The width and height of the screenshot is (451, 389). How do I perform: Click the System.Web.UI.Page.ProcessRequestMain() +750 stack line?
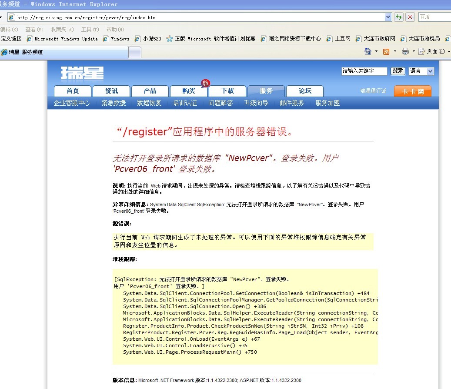(190, 352)
